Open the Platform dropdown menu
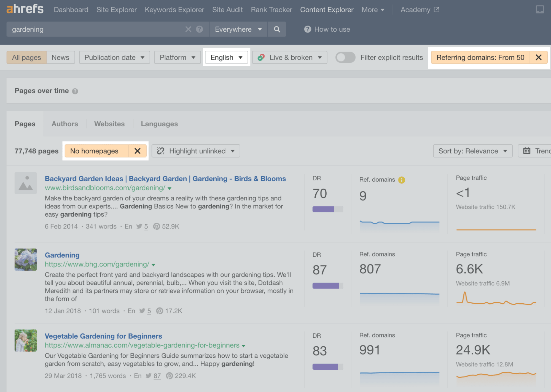551x392 pixels. 177,57
